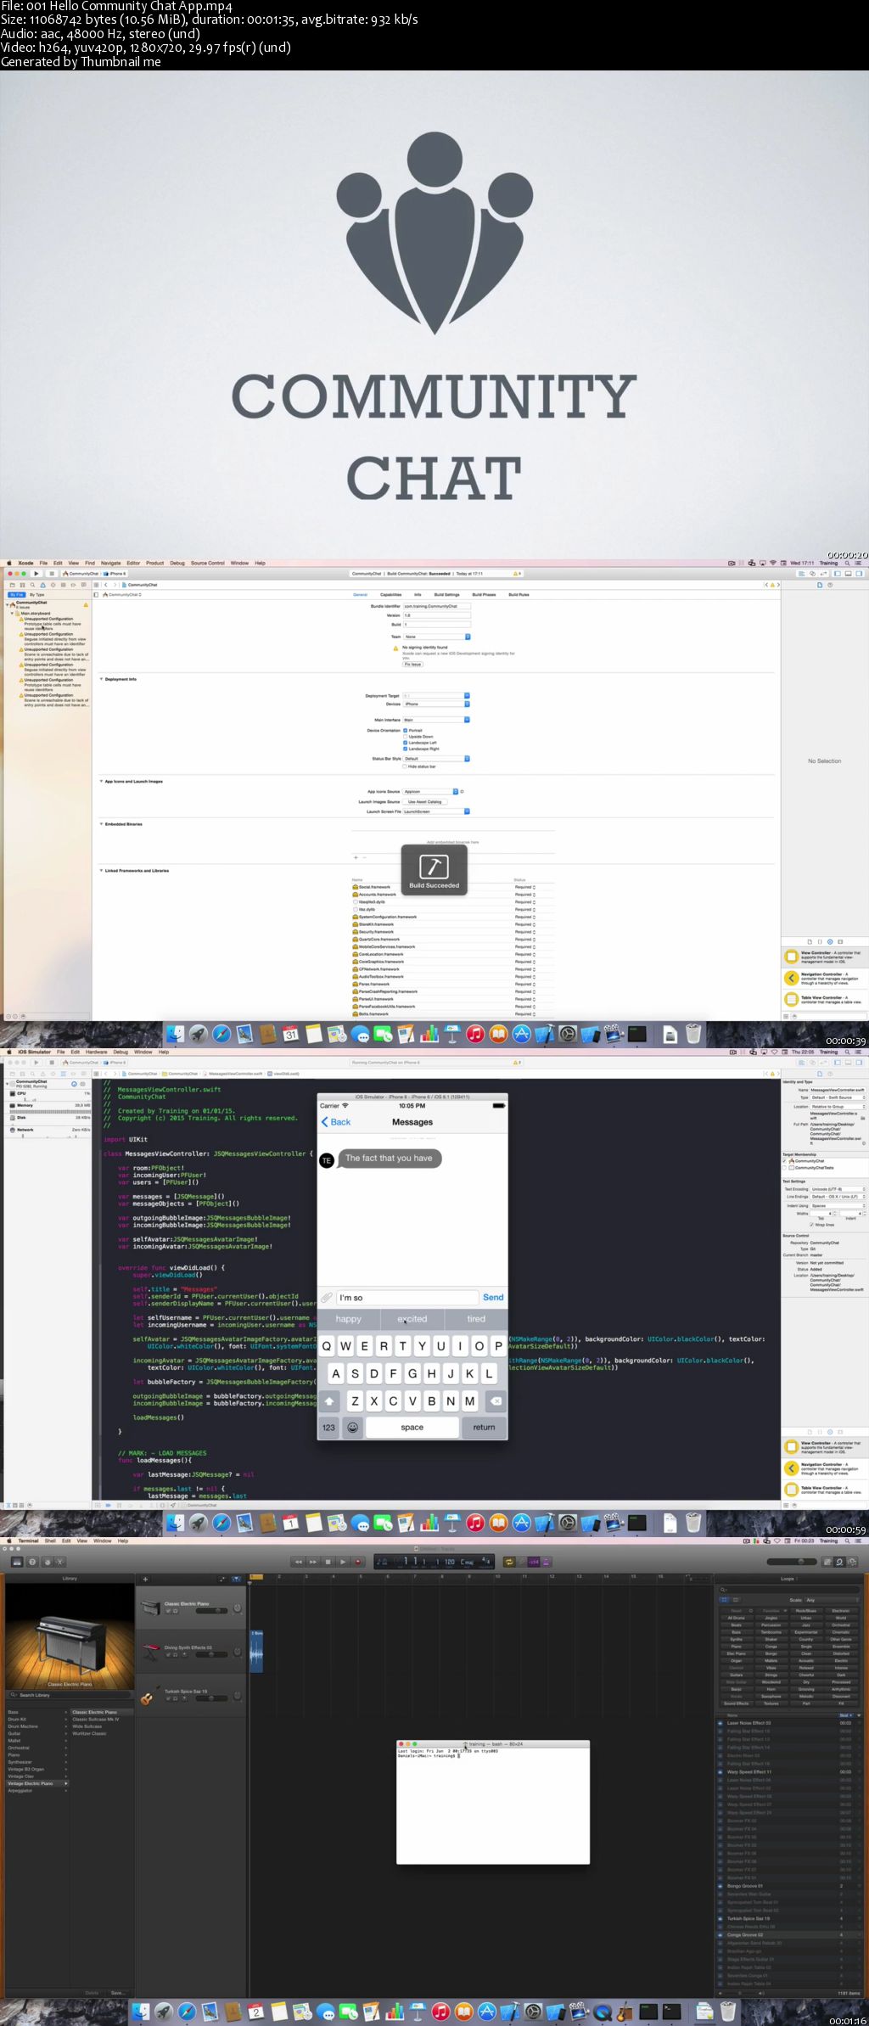Select the Turkish Spice Saz track guitar icon
869x2026 pixels.
pyautogui.click(x=150, y=1696)
